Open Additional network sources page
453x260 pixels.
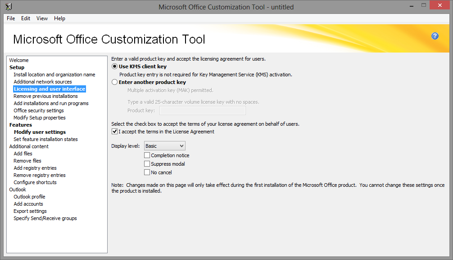(43, 82)
